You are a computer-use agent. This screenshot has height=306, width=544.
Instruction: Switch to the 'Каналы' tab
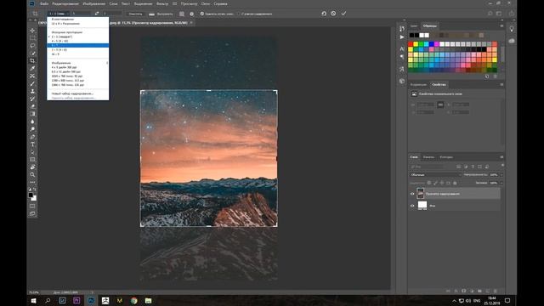pyautogui.click(x=428, y=157)
